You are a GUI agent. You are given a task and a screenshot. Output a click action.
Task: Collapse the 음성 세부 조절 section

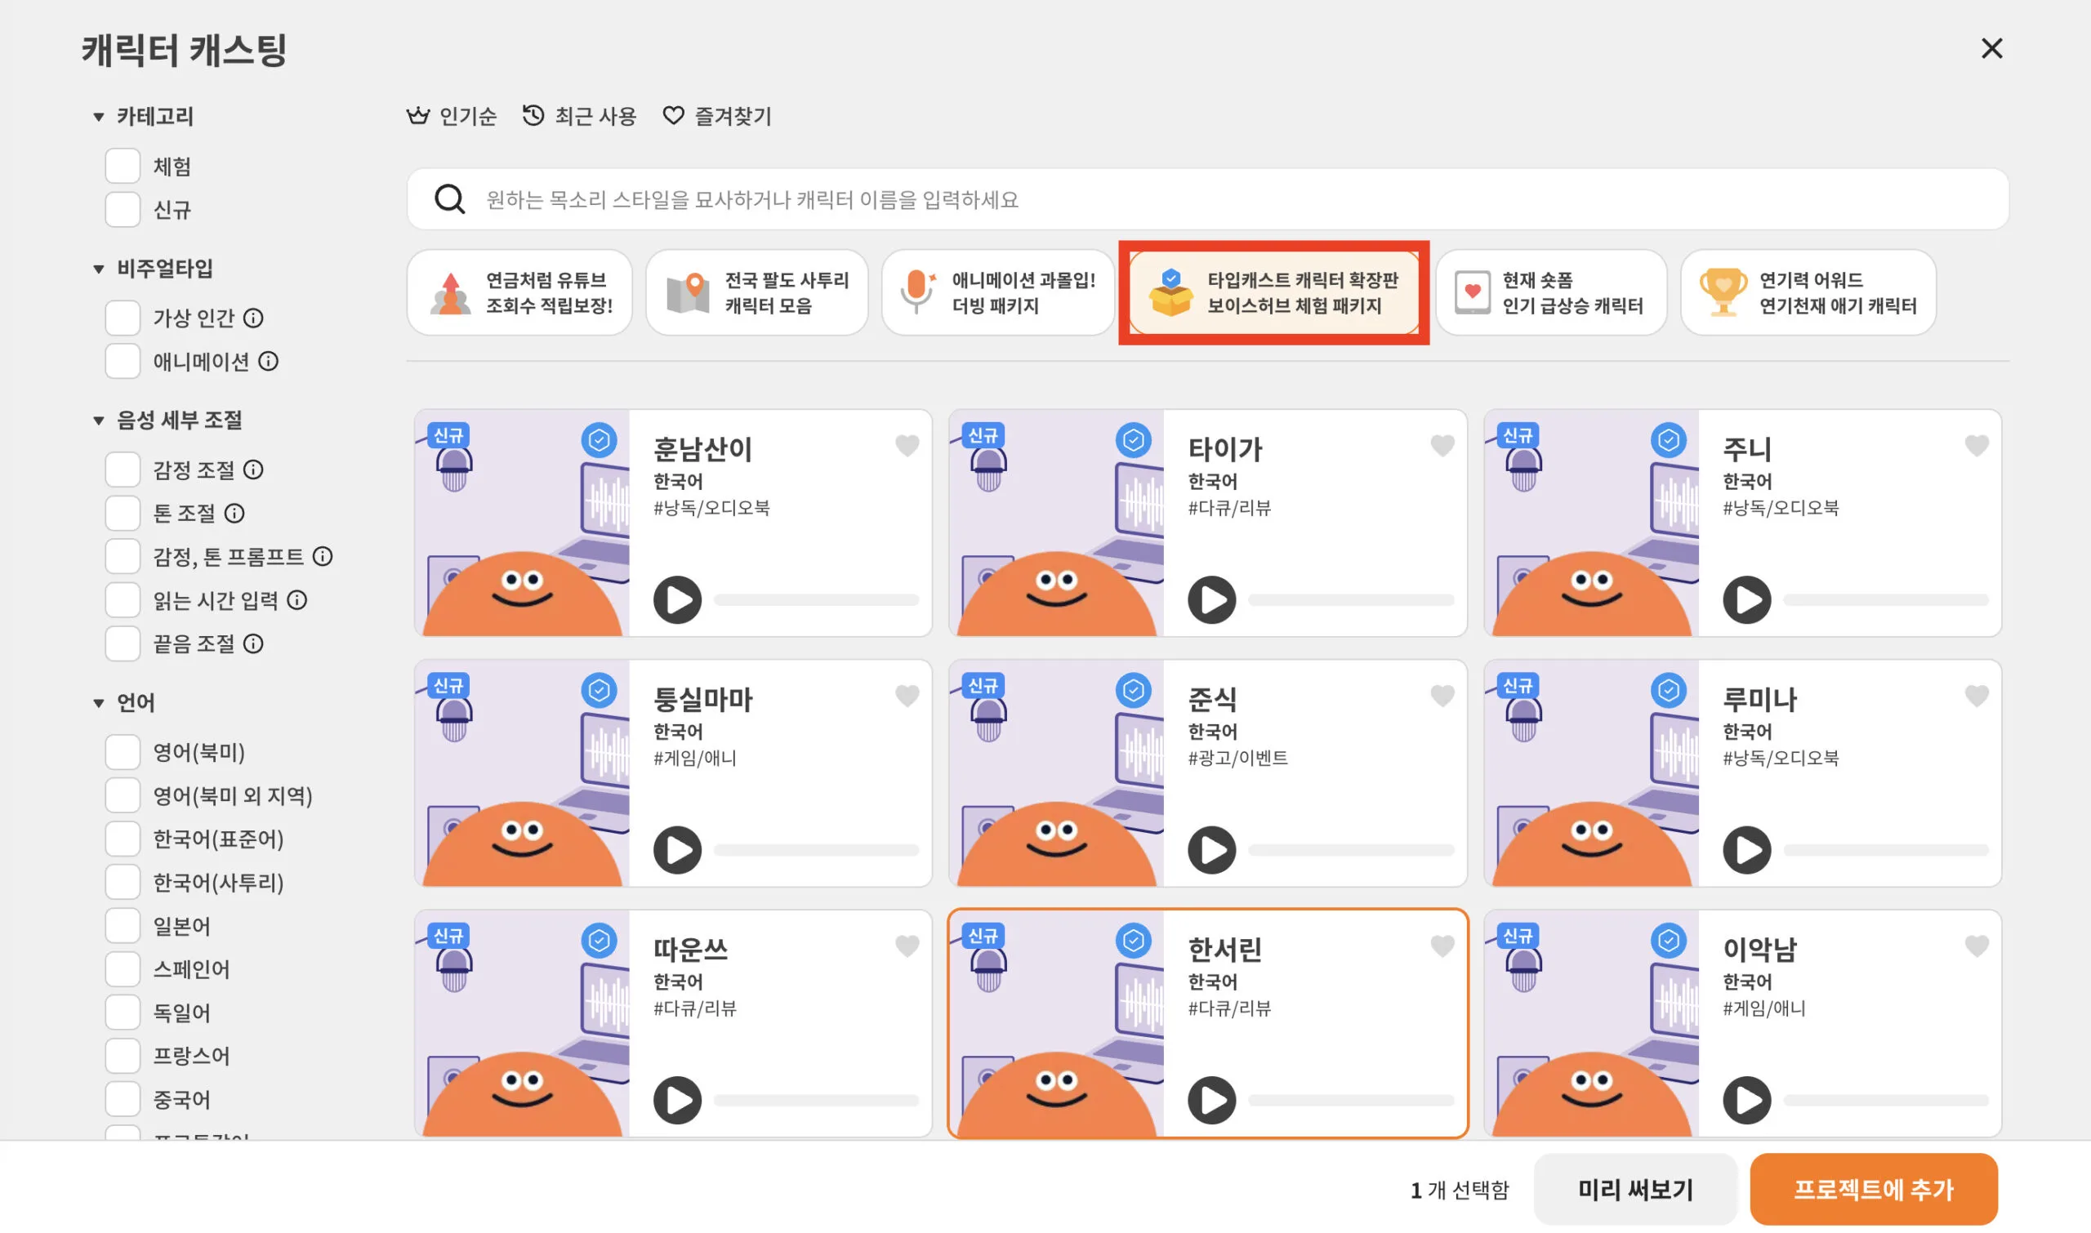point(99,421)
